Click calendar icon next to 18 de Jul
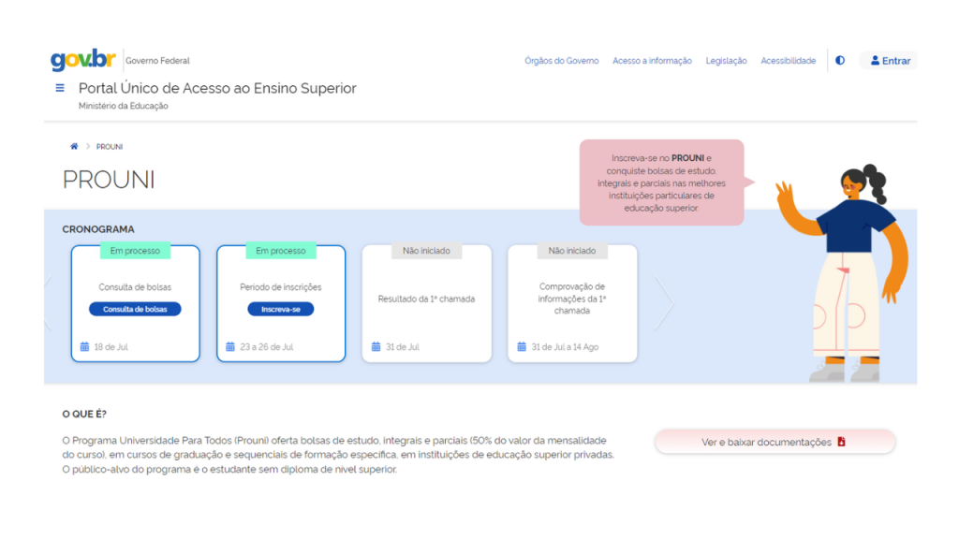Viewport: 959px width, 539px height. click(x=84, y=346)
